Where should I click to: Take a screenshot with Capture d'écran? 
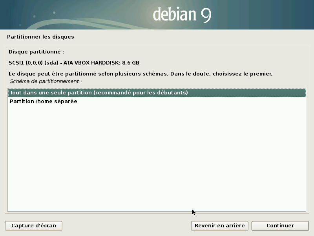(x=33, y=226)
